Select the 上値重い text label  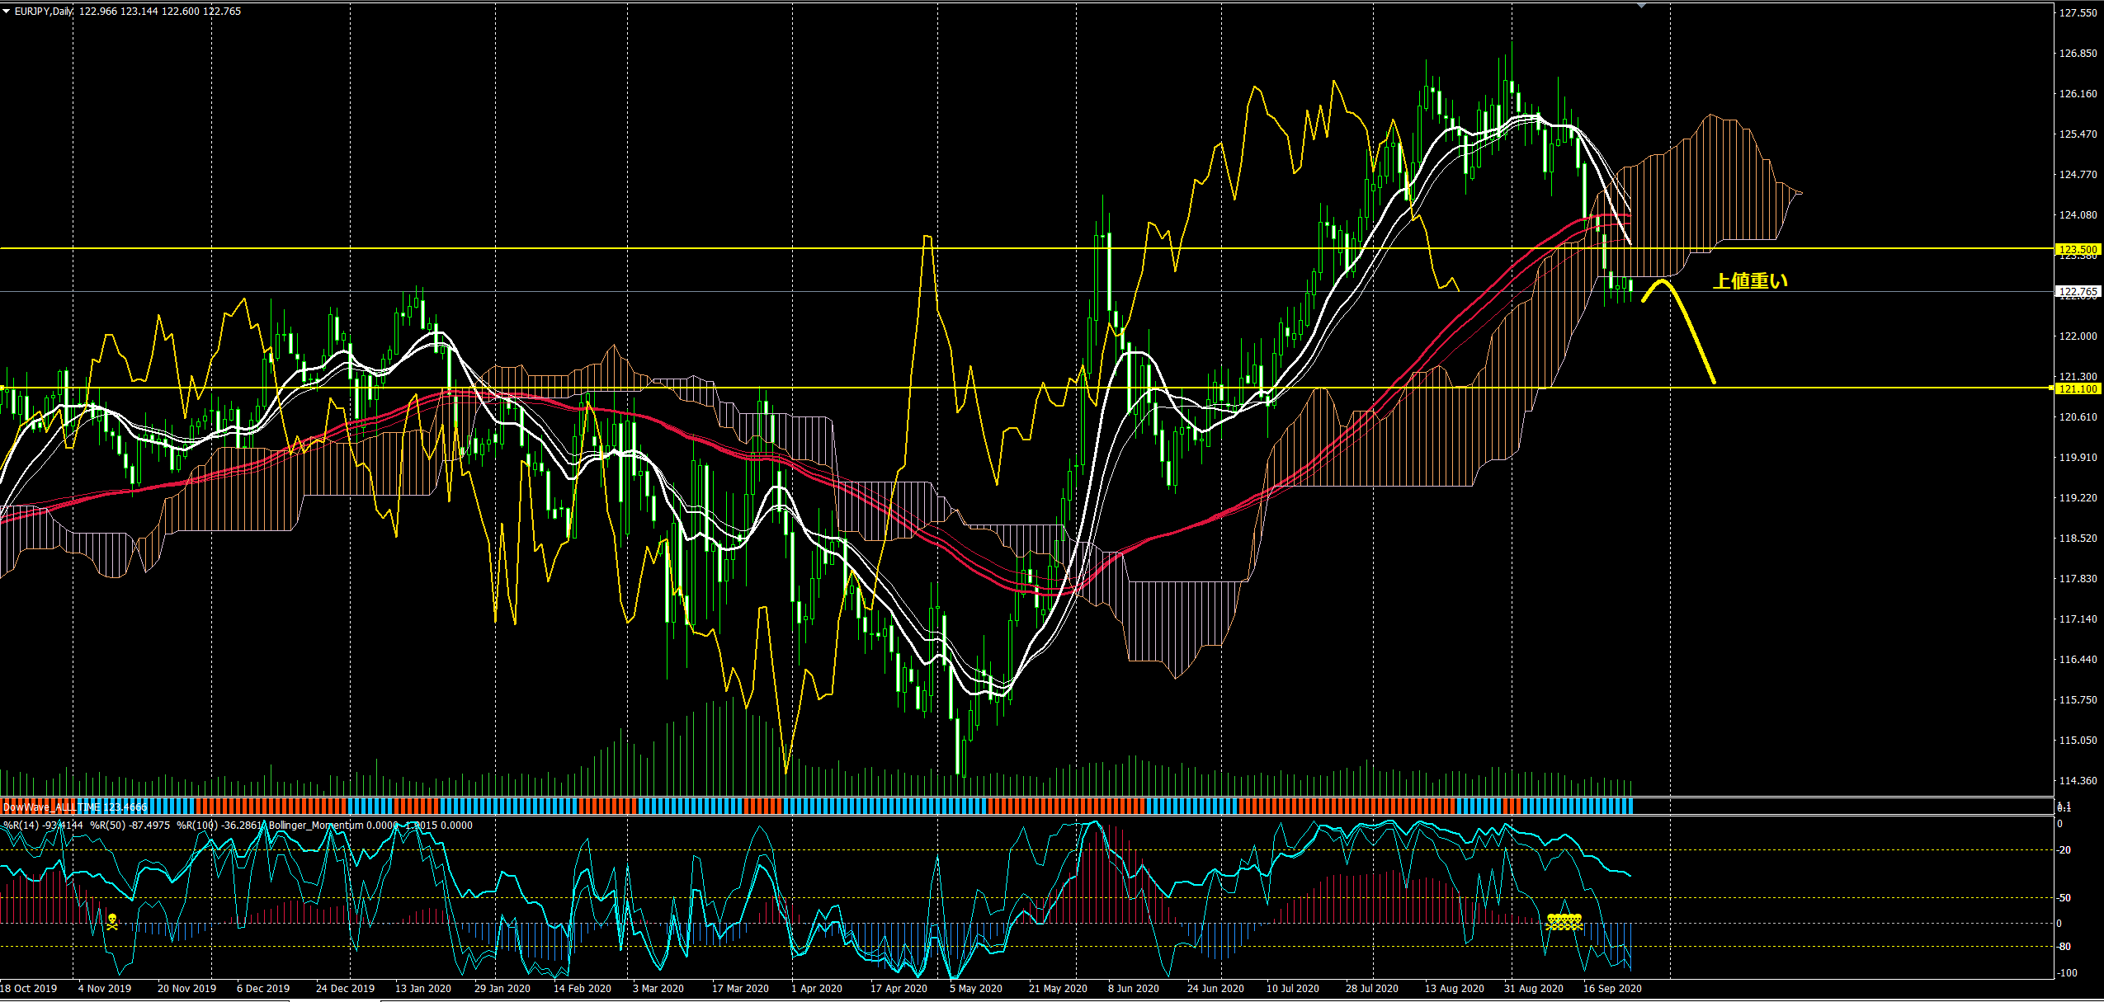click(1750, 281)
